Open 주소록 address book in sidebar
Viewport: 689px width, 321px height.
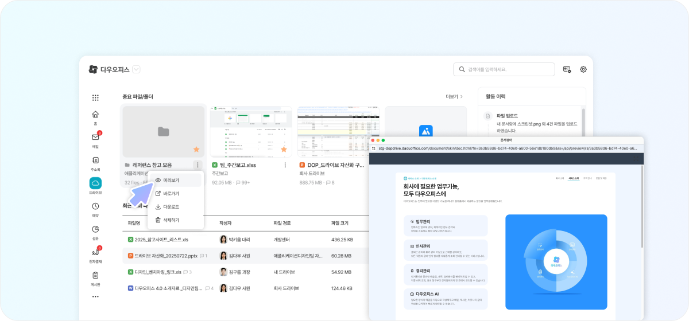[x=95, y=163]
